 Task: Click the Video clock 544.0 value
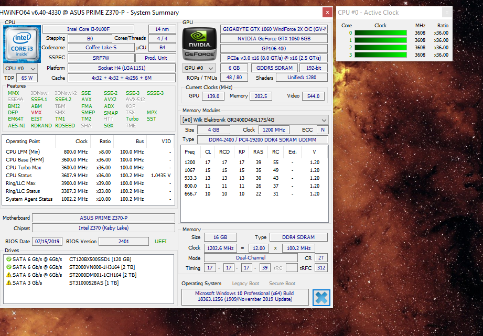pos(313,96)
